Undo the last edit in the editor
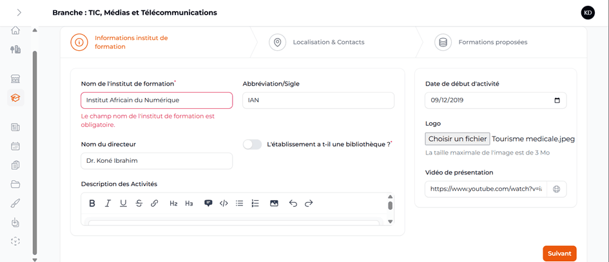This screenshot has height=262, width=609. [293, 203]
